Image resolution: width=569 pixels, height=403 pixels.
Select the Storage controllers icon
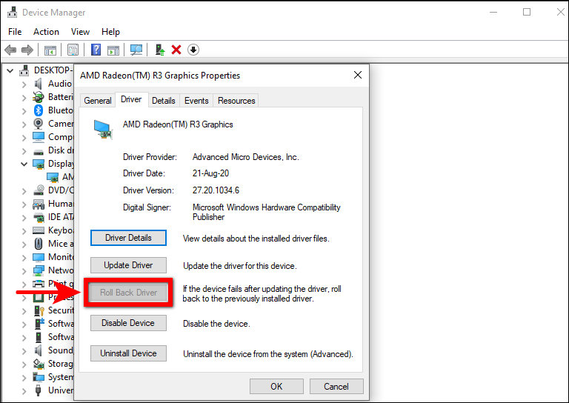(x=39, y=364)
